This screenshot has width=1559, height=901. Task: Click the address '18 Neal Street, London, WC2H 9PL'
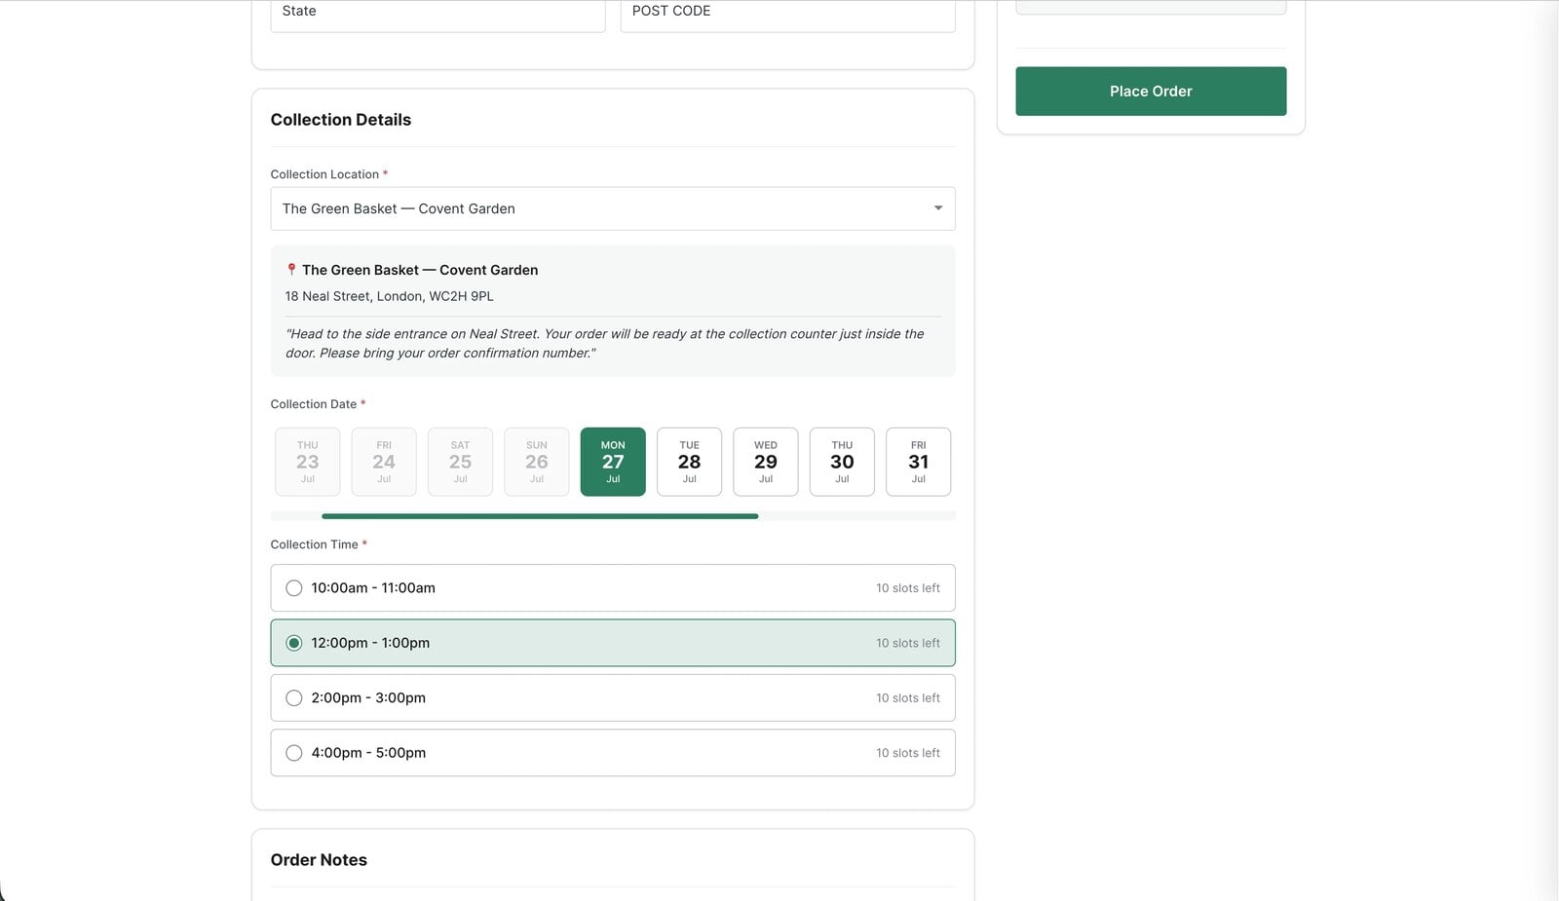[390, 296]
